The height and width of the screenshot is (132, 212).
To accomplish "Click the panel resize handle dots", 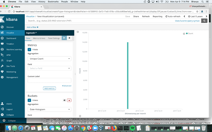I will [x=75, y=74].
